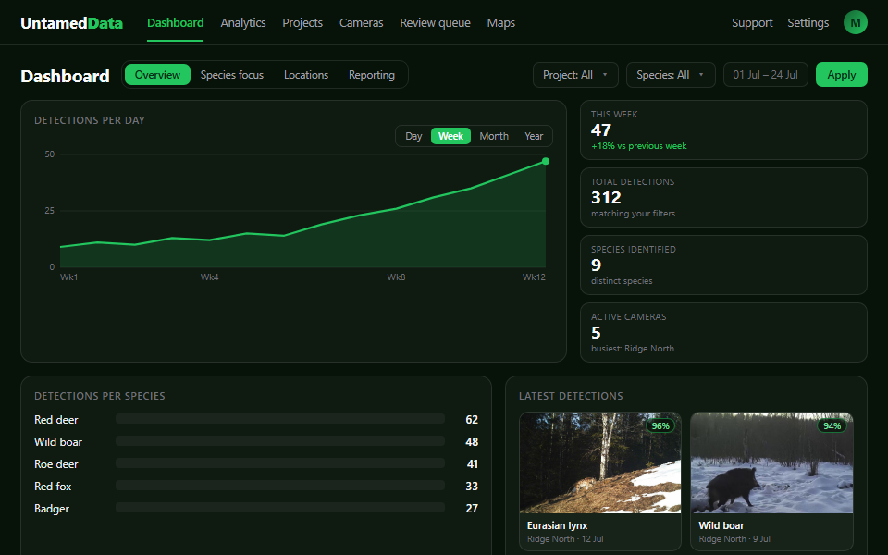Set chart granularity to Week
Image resolution: width=888 pixels, height=555 pixels.
coord(450,136)
